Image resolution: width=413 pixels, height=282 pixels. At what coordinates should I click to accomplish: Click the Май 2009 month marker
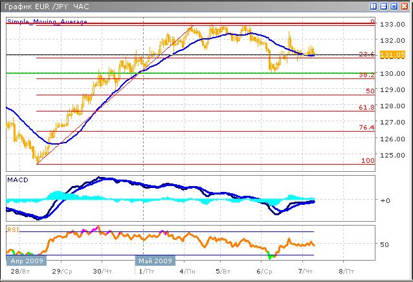pos(153,261)
